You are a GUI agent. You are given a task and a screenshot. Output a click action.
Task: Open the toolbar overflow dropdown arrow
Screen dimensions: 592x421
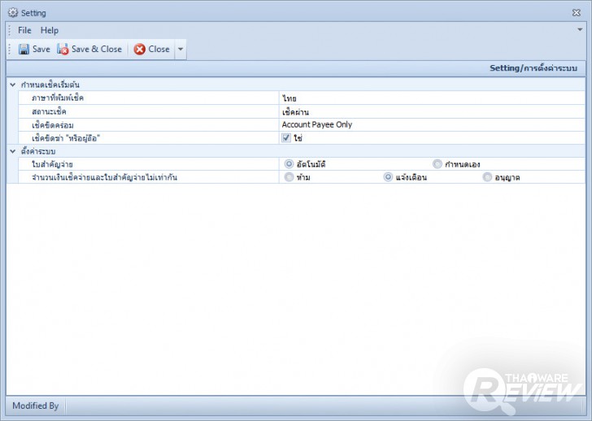[x=181, y=49]
